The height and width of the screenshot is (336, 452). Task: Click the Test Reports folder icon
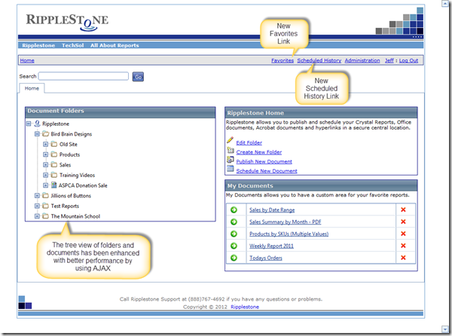[45, 206]
